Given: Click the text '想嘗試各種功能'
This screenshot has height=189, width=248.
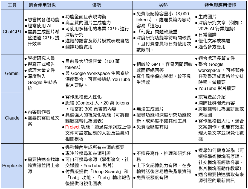Looking at the screenshot, I should pos(44,20).
